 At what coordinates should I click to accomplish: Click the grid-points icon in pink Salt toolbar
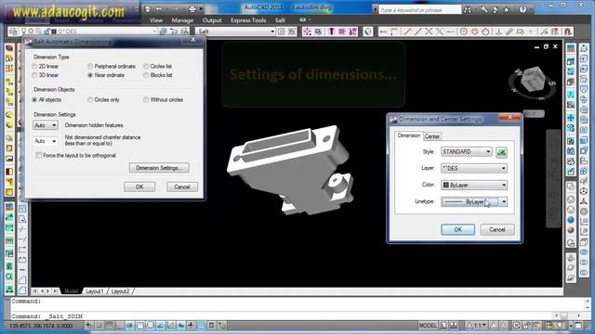tap(307, 32)
